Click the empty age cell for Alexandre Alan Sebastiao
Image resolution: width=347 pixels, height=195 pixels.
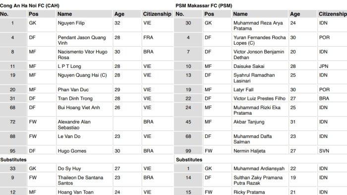(127, 125)
